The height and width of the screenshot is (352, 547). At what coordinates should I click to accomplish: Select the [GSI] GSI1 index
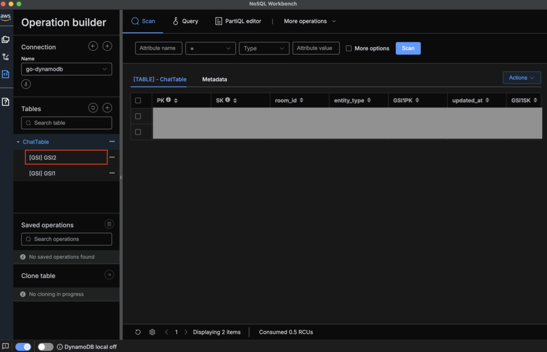tap(43, 173)
